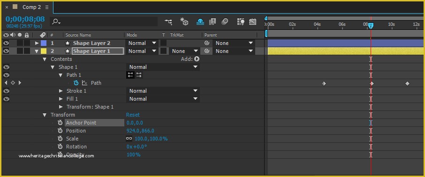Enable Frame Blending for layers icon
This screenshot has height=177, width=425.
[x=212, y=22]
